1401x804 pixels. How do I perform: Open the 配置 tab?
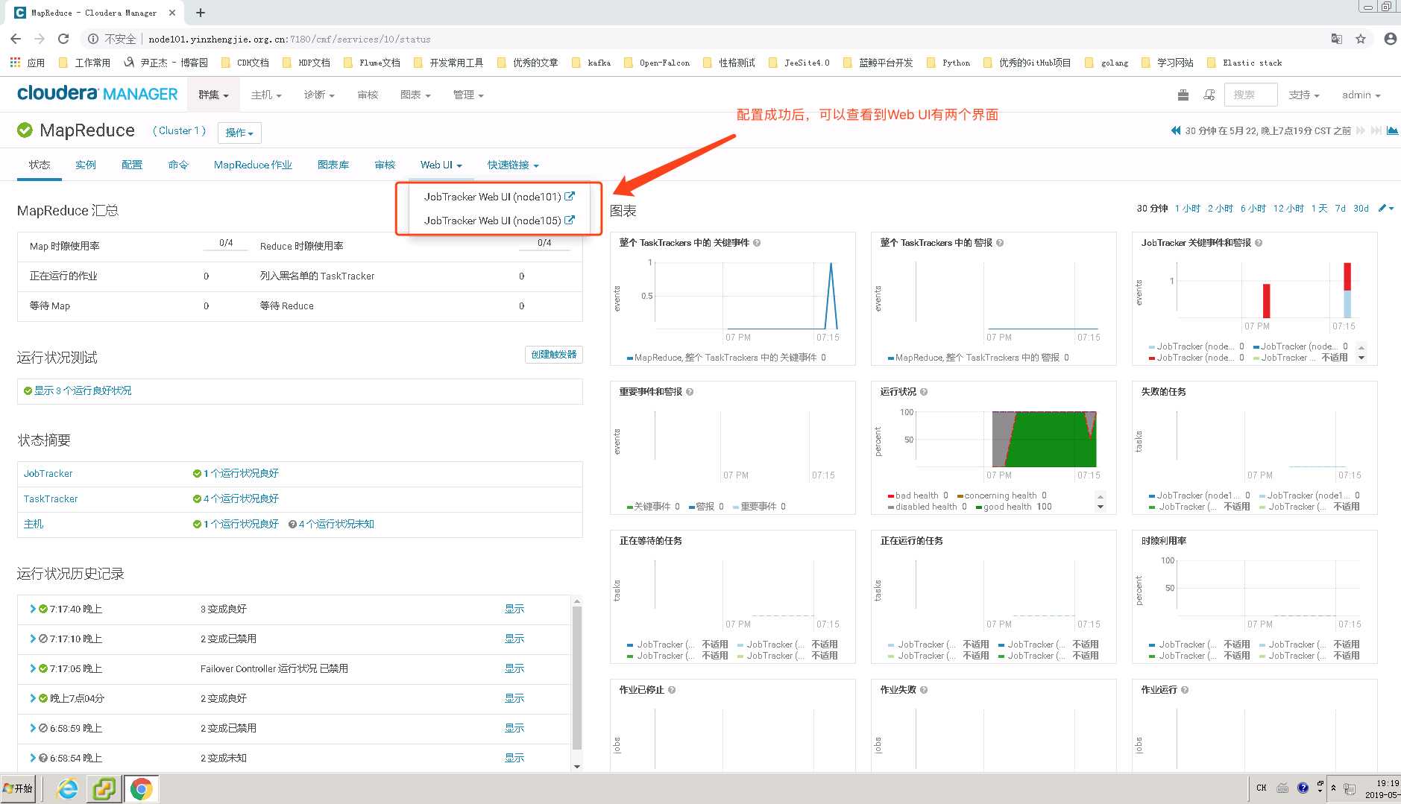point(132,165)
